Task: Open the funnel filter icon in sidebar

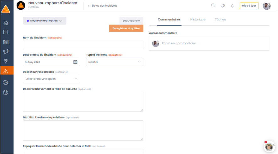Action: (x=6, y=61)
